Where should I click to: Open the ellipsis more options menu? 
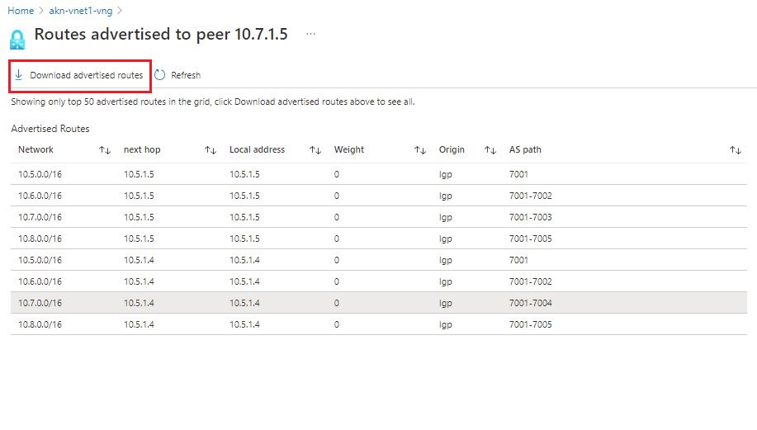click(x=311, y=34)
